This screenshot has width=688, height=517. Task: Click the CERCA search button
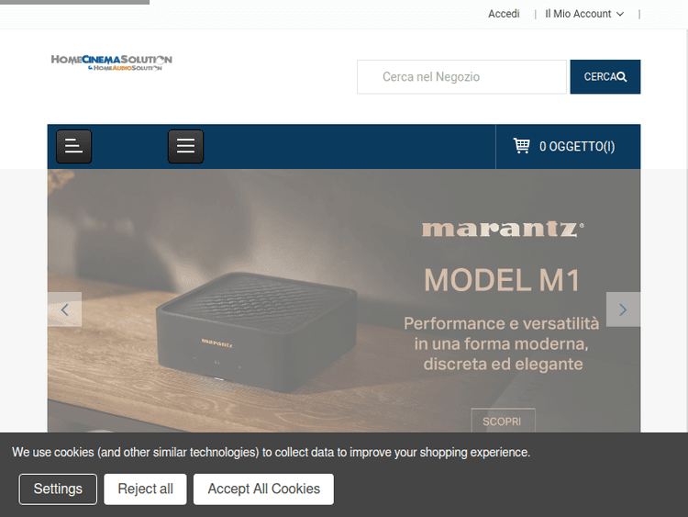(x=605, y=77)
